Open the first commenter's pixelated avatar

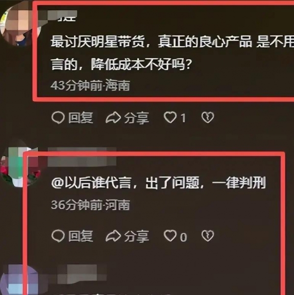tap(18, 24)
